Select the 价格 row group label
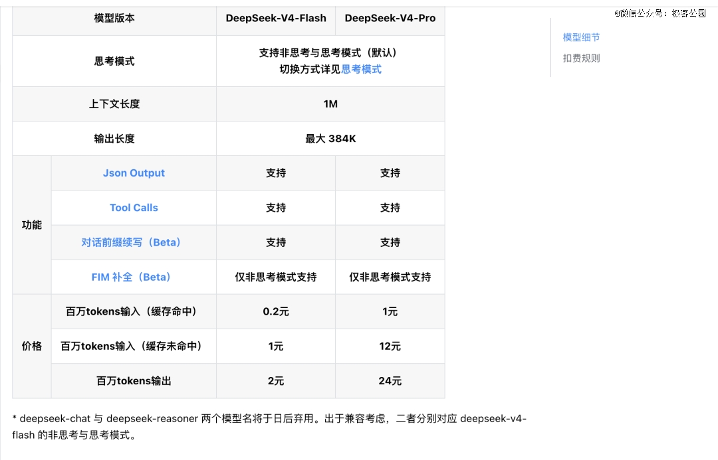 click(32, 346)
